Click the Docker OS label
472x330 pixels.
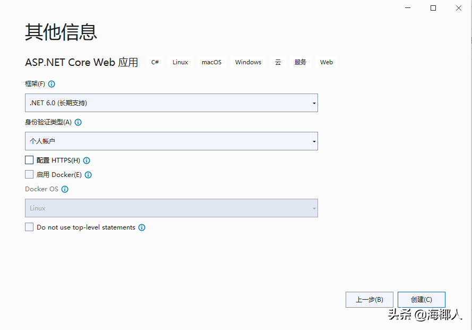(x=41, y=189)
